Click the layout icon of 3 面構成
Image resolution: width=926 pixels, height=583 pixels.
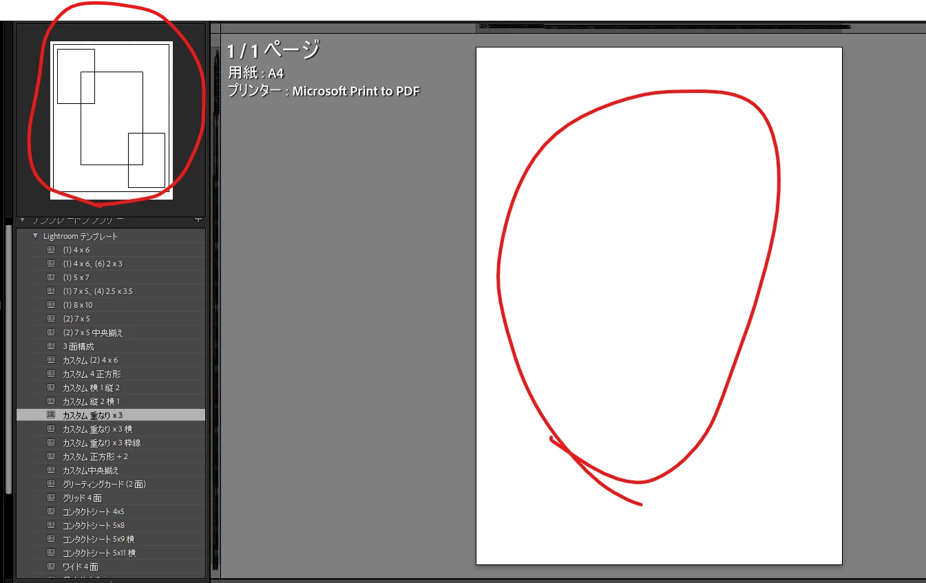[51, 346]
